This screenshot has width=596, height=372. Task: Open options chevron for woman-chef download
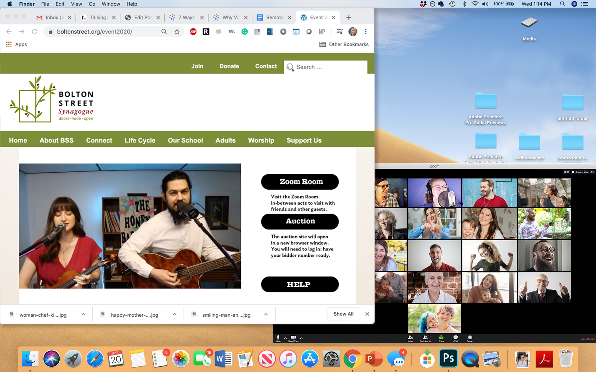pyautogui.click(x=83, y=315)
